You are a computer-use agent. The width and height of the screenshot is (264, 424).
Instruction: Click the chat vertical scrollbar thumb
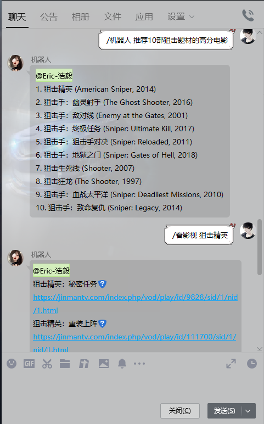click(260, 247)
